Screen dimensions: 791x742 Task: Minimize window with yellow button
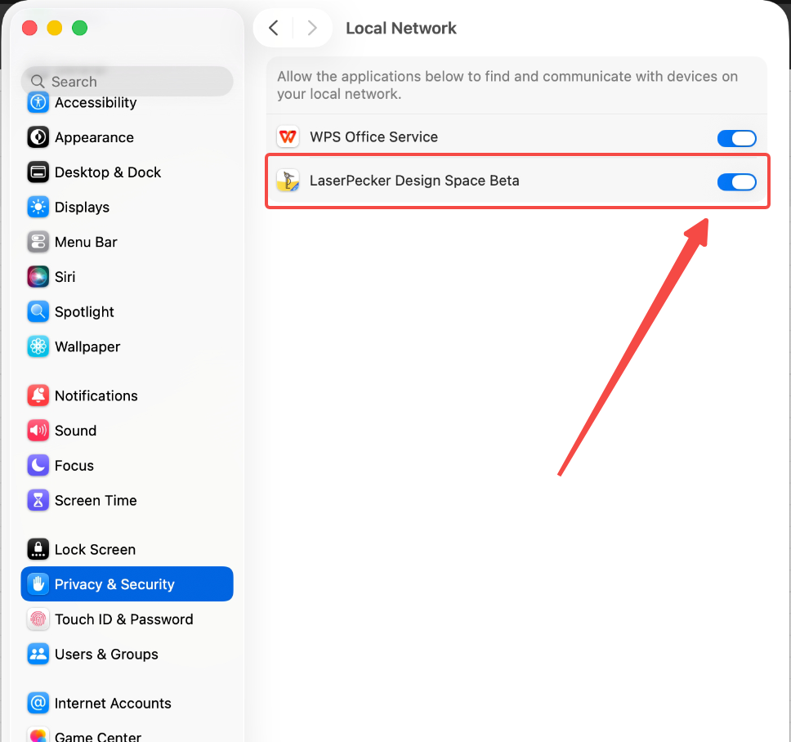[55, 28]
